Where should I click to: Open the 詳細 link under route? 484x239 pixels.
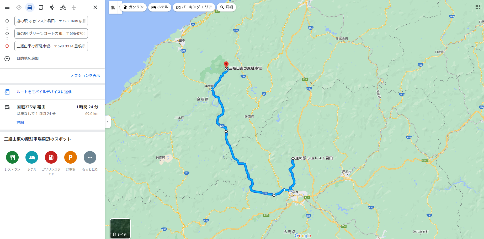(x=20, y=123)
